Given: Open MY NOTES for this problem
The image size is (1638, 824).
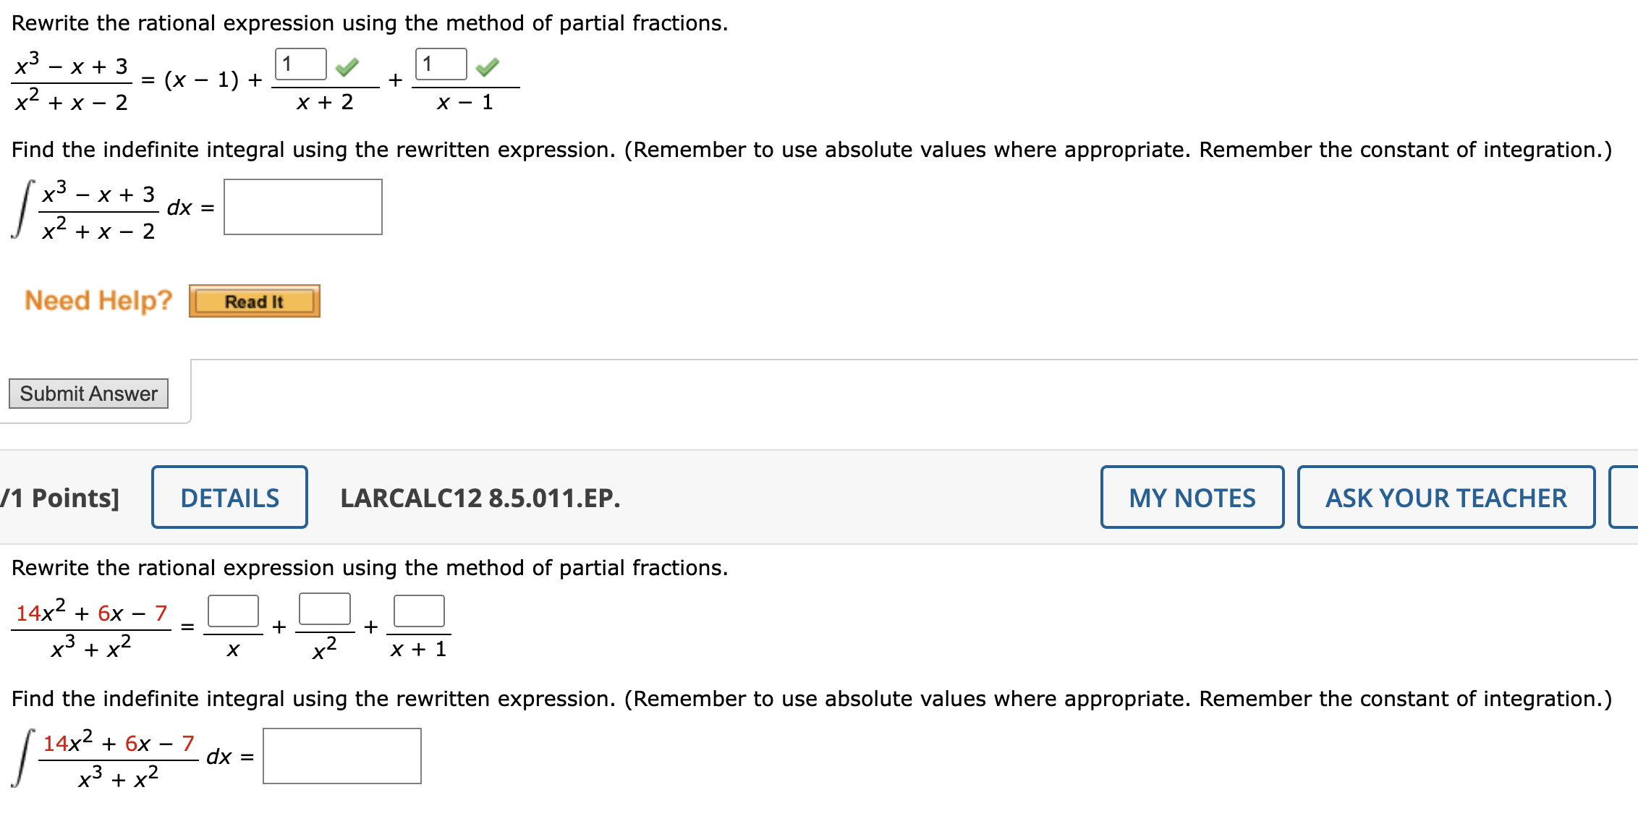Looking at the screenshot, I should 1192,497.
